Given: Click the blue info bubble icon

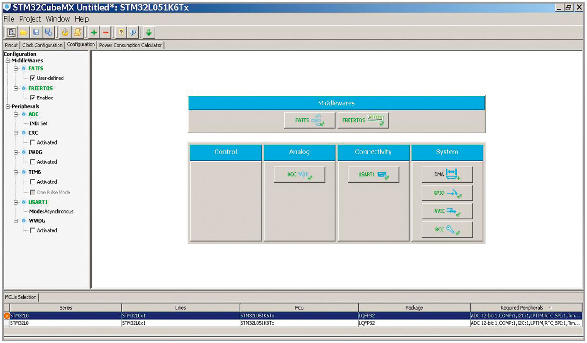Looking at the screenshot, I should coord(133,32).
